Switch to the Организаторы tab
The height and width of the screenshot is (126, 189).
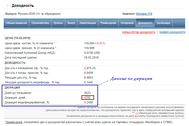click(40, 23)
